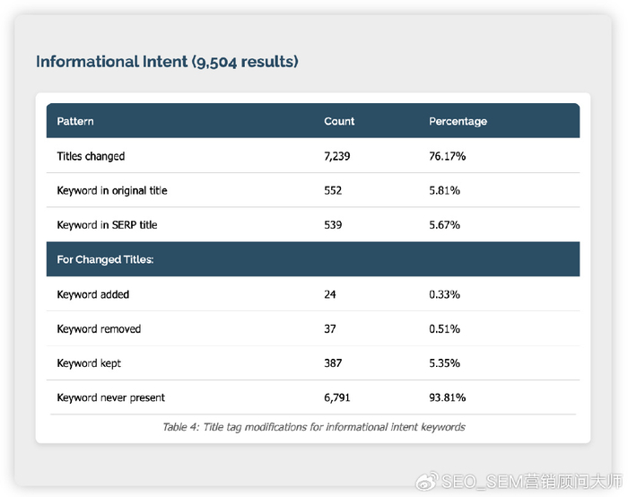Viewport: 628px width, 497px height.
Task: Select the Pattern column header
Action: pyautogui.click(x=75, y=121)
